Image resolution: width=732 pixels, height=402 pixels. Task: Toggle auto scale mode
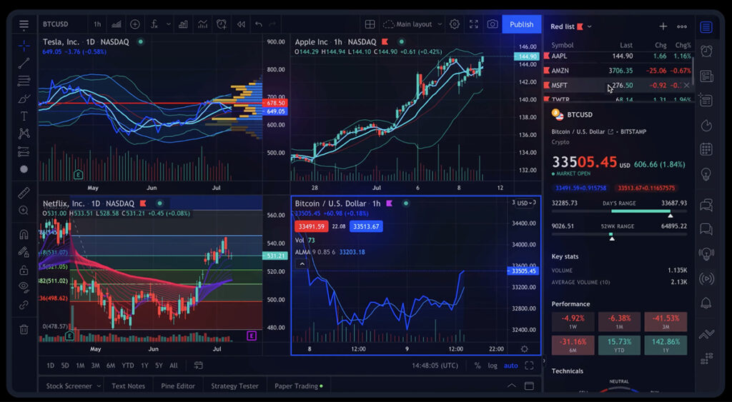click(510, 366)
